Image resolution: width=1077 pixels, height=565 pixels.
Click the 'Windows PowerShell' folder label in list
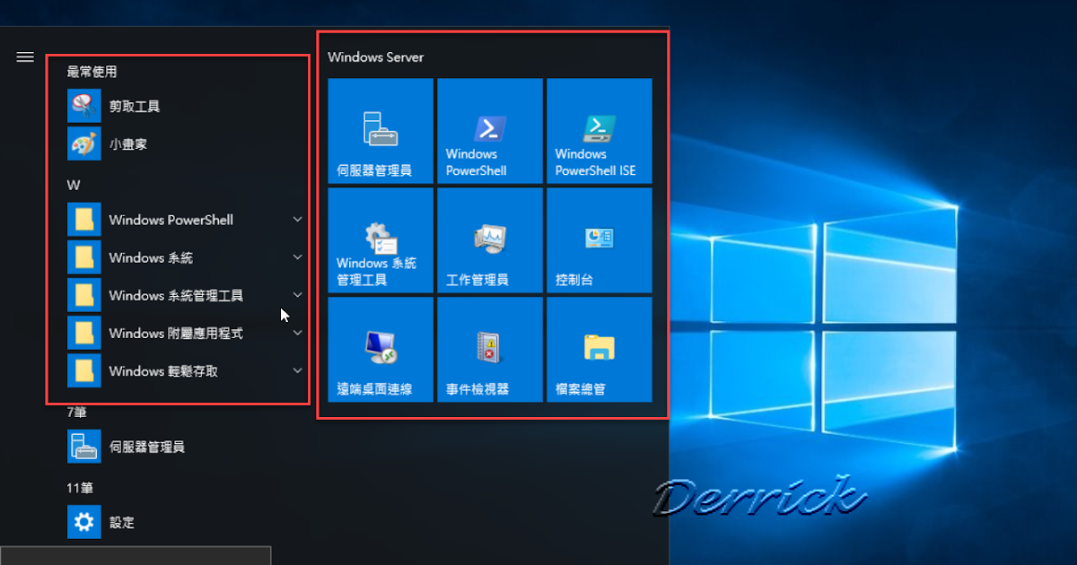(171, 221)
